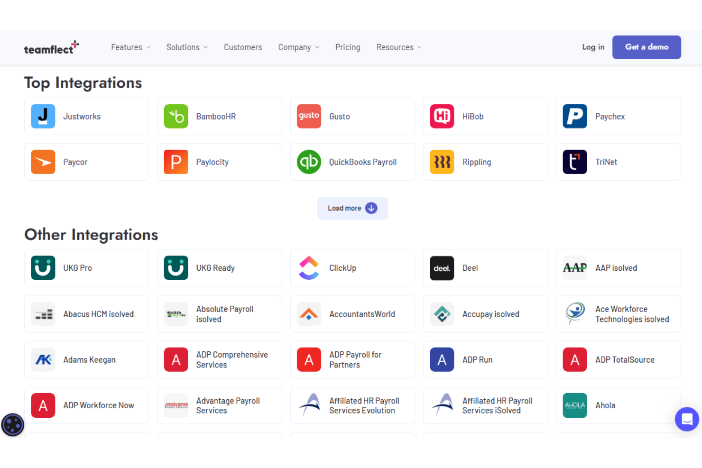Click the HiBob logo icon
Image resolution: width=702 pixels, height=468 pixels.
(x=442, y=116)
